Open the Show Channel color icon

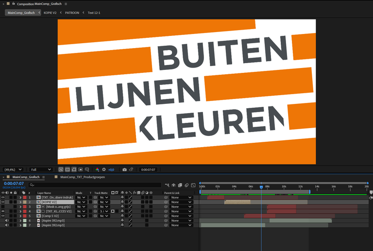97,169
